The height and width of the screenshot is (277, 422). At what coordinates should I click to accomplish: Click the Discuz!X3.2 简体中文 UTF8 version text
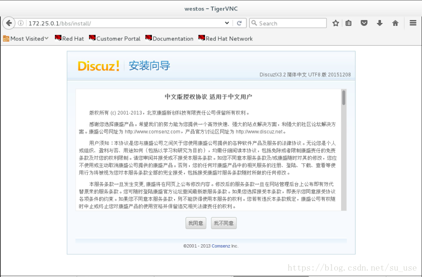tap(305, 74)
